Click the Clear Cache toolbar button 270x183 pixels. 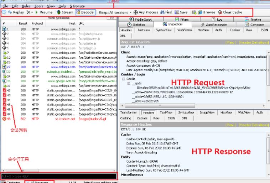click(x=230, y=12)
